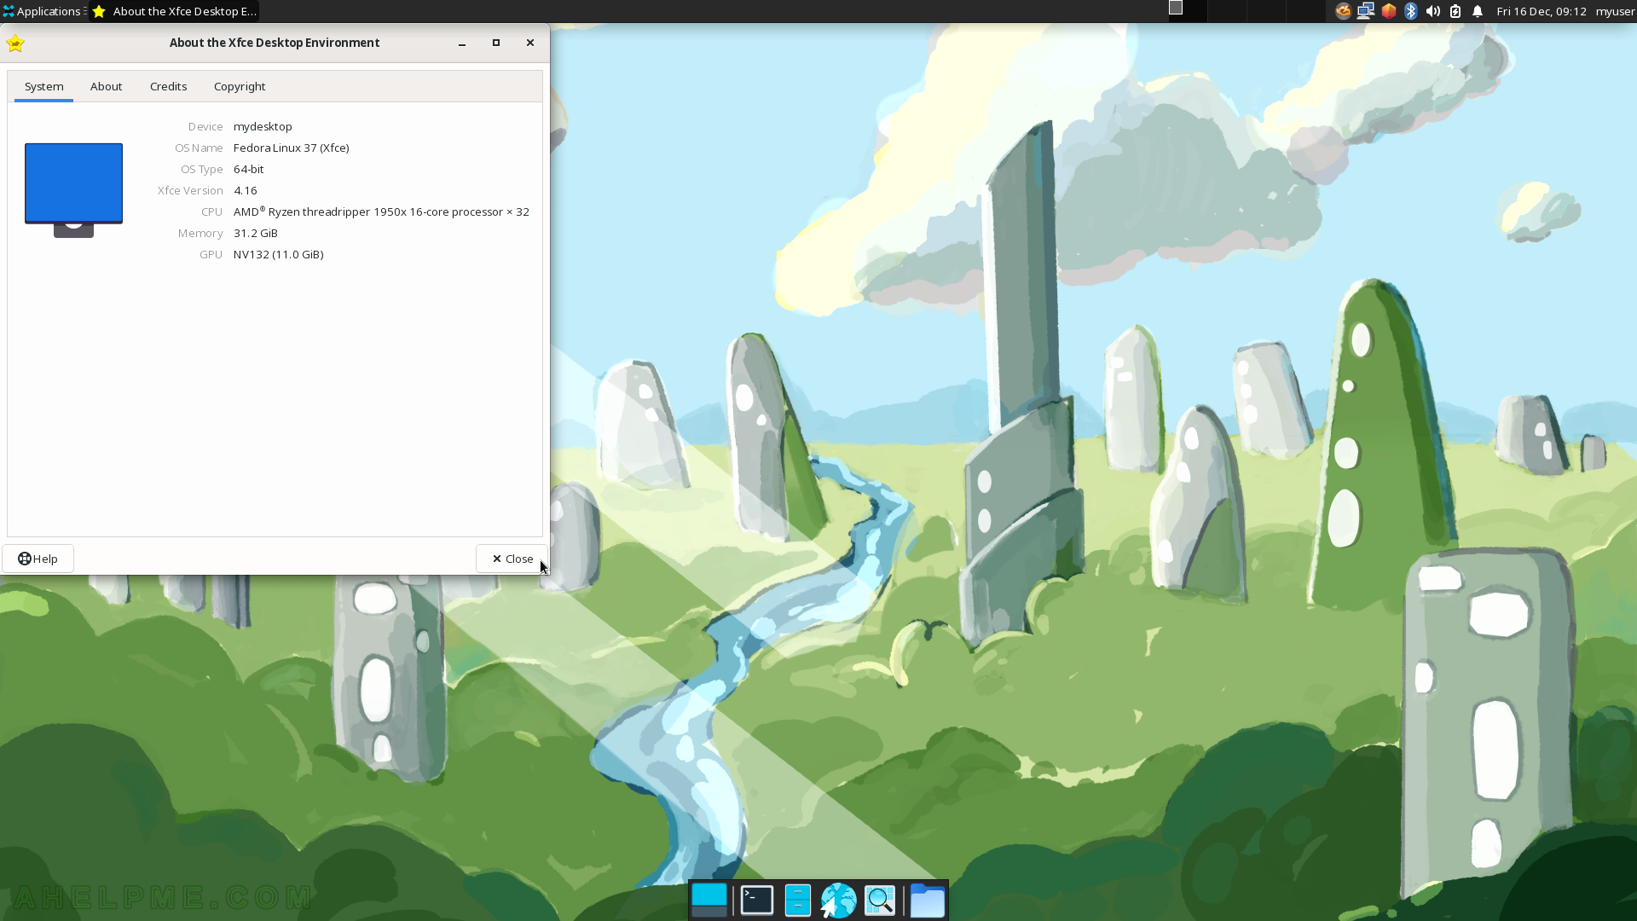Viewport: 1637px width, 921px height.
Task: Maximize the About Xfce window
Action: click(496, 43)
